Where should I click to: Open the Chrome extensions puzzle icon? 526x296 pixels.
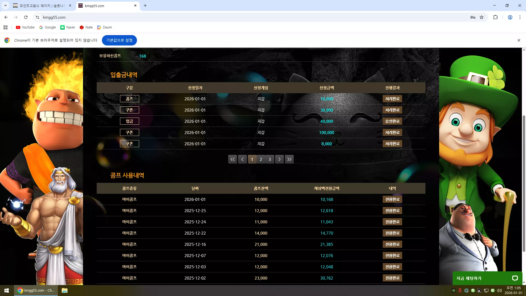point(495,17)
